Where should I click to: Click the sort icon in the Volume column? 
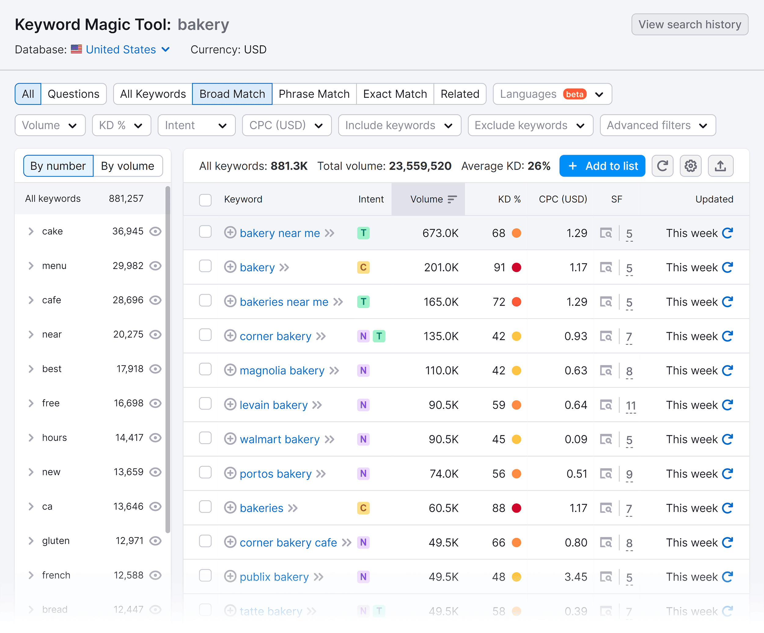coord(452,199)
